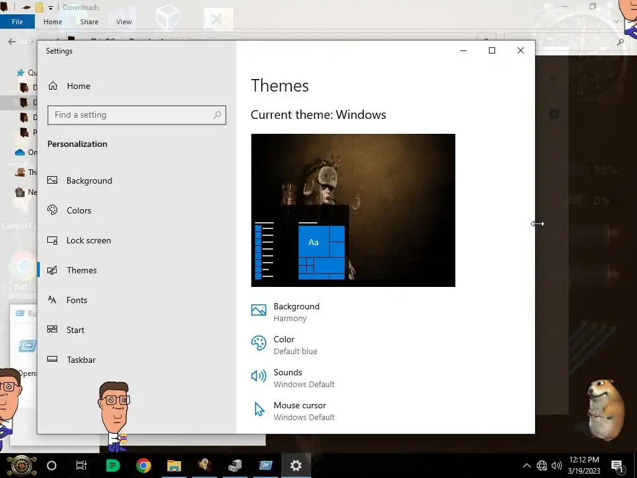Click the theme Sounds speaker icon
The width and height of the screenshot is (637, 478).
[x=259, y=376]
